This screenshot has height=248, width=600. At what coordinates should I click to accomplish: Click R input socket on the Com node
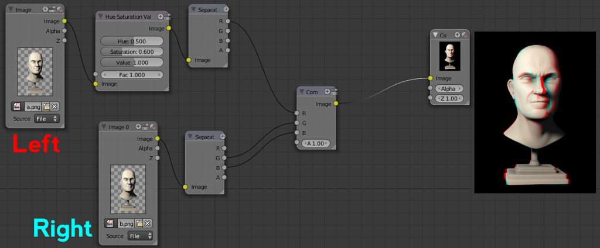click(297, 113)
